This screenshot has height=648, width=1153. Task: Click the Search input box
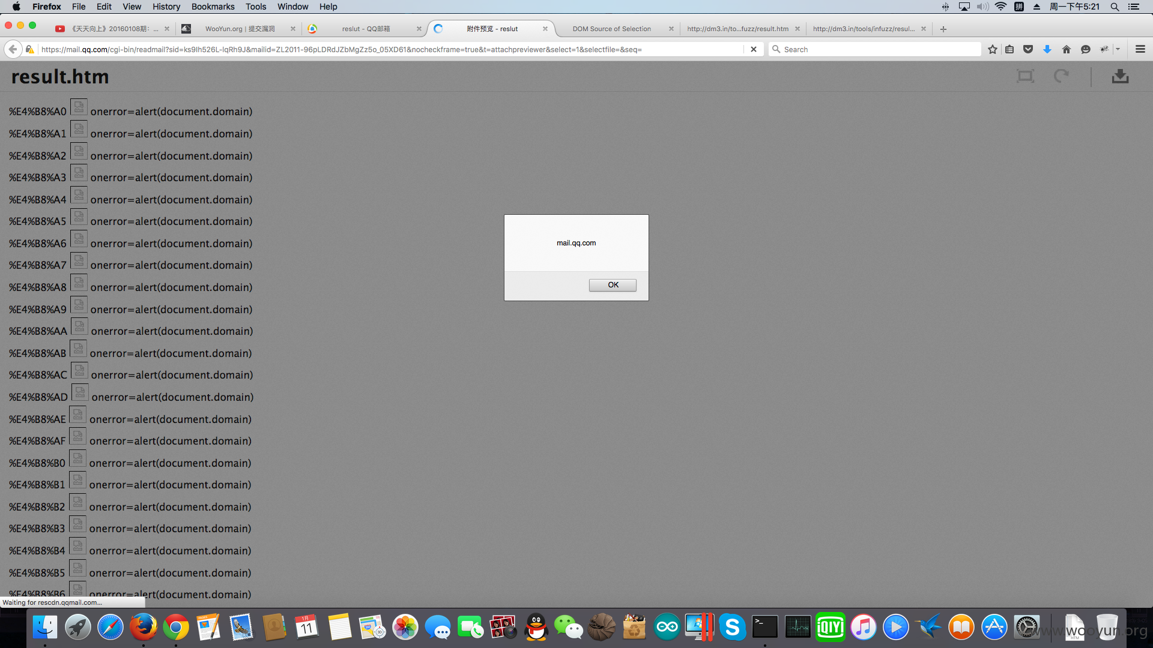pos(874,49)
